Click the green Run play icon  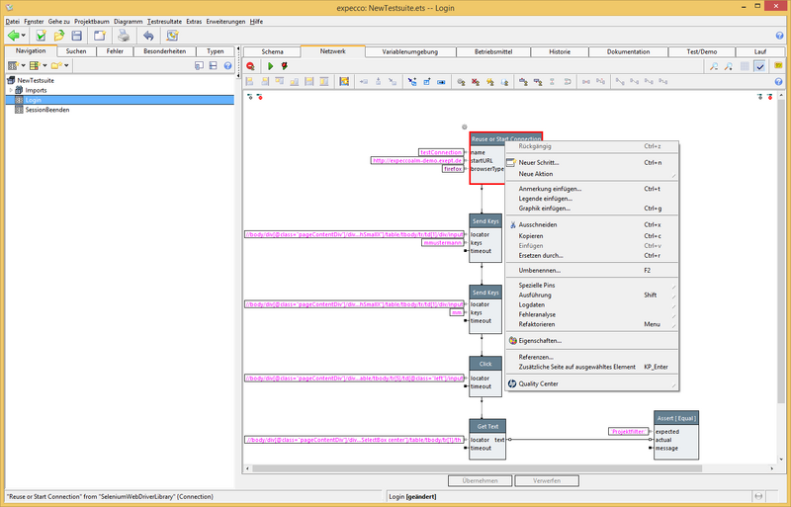pyautogui.click(x=270, y=65)
